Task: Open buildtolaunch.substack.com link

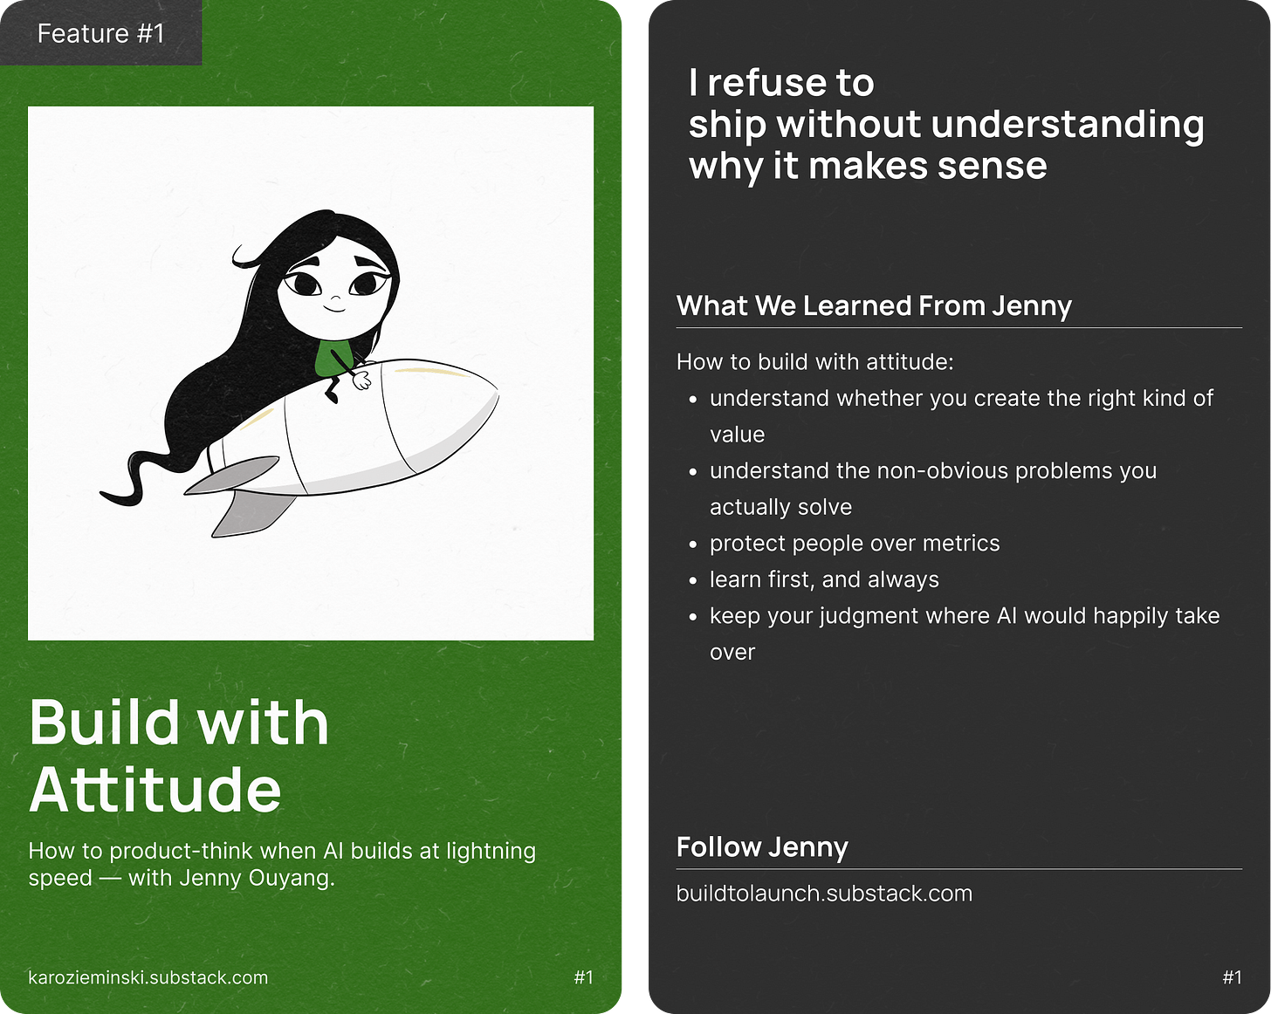Action: pos(824,893)
